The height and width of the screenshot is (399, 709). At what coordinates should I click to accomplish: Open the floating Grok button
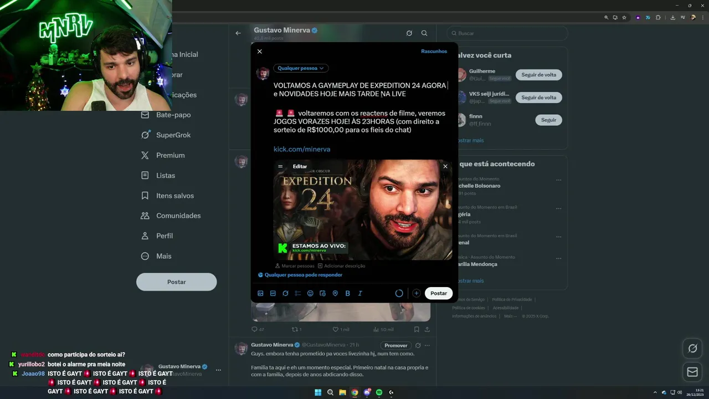click(692, 349)
